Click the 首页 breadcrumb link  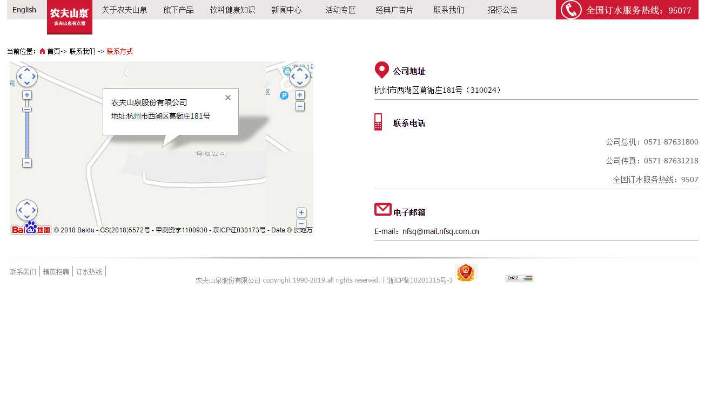53,51
